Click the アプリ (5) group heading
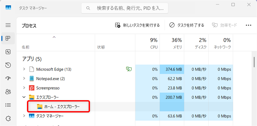257x126 pixels. [x=32, y=59]
